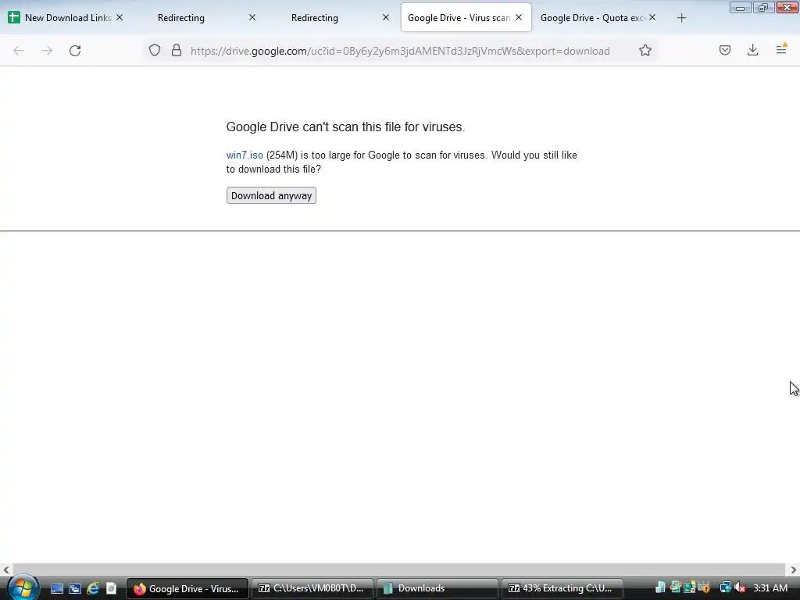
Task: Reload the current page
Action: [x=75, y=51]
